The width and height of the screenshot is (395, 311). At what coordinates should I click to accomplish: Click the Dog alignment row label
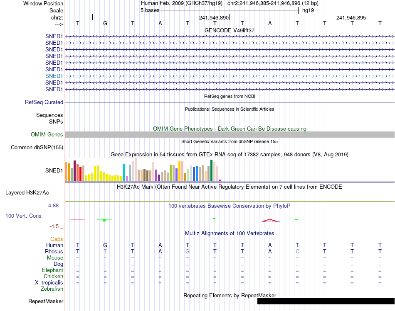click(58, 264)
